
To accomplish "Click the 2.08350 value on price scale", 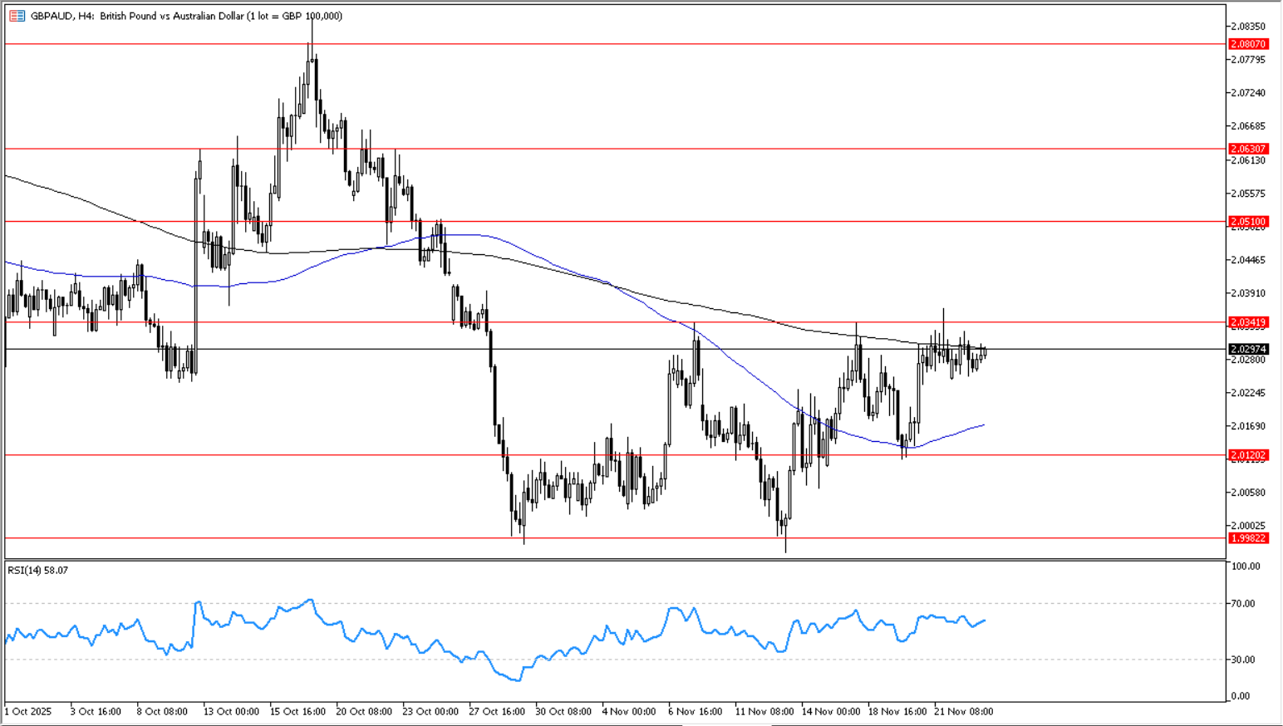I will (1248, 27).
